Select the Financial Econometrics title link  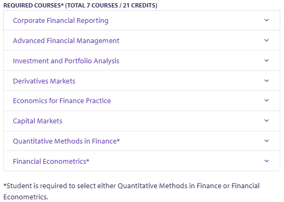[51, 161]
